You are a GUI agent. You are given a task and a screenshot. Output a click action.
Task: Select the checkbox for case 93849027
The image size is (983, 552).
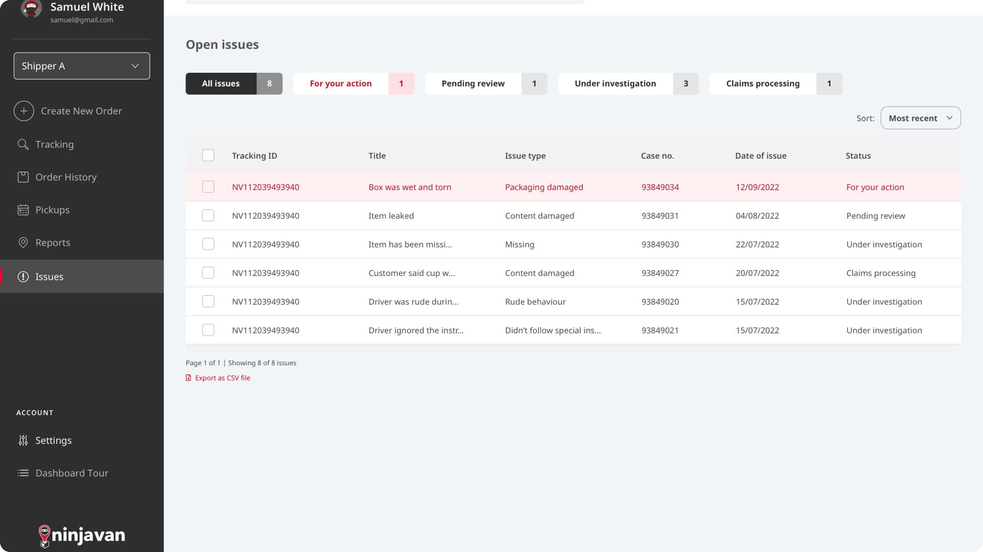click(208, 273)
